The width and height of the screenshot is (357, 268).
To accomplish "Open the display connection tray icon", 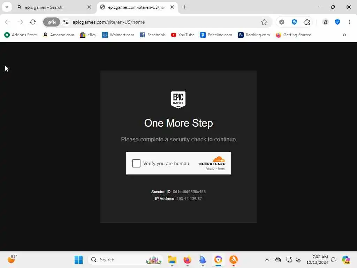I will 289,260.
